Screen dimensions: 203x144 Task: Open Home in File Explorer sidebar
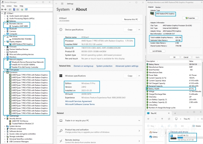click(153, 132)
